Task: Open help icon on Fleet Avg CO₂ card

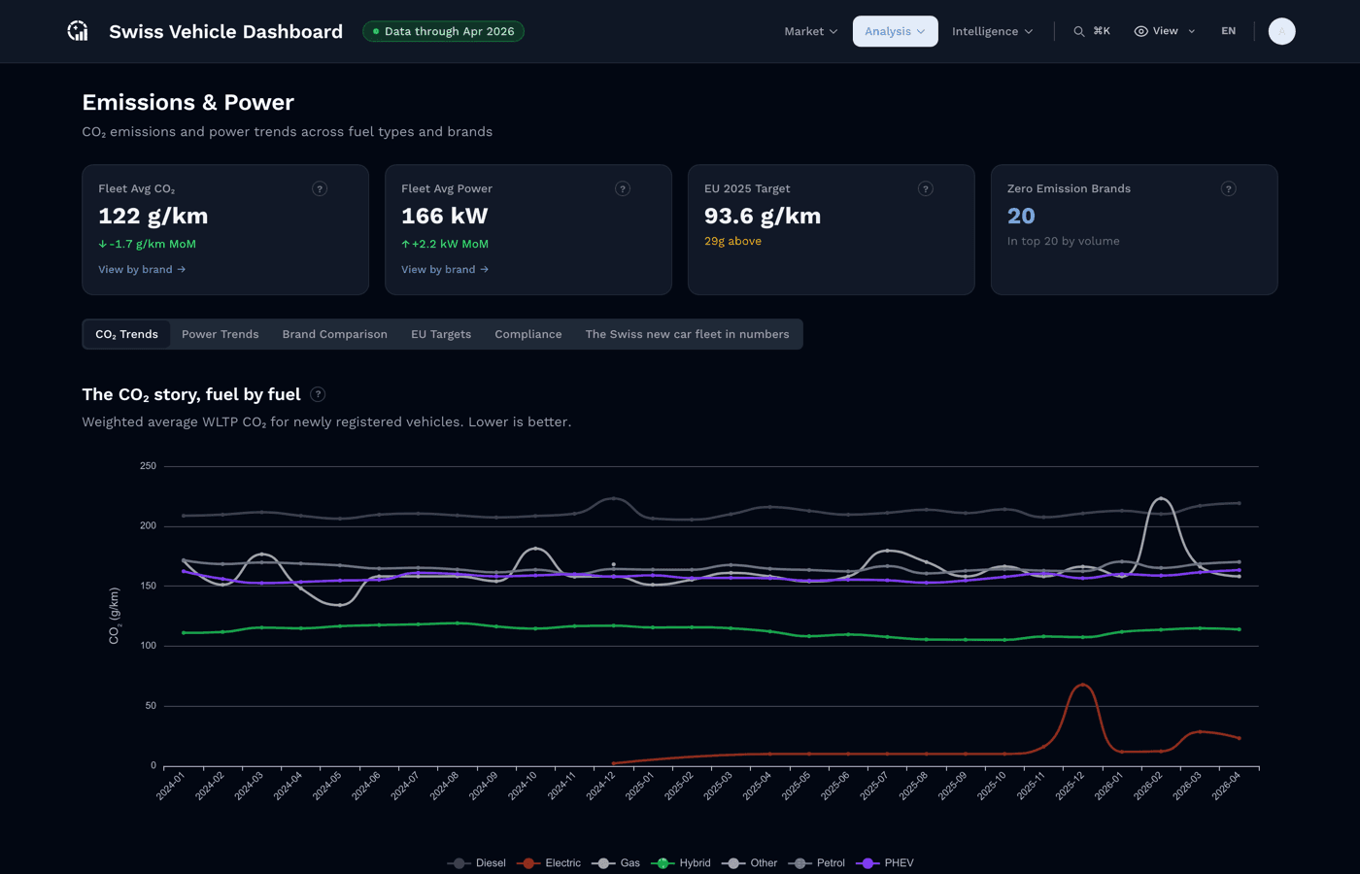Action: coord(320,188)
